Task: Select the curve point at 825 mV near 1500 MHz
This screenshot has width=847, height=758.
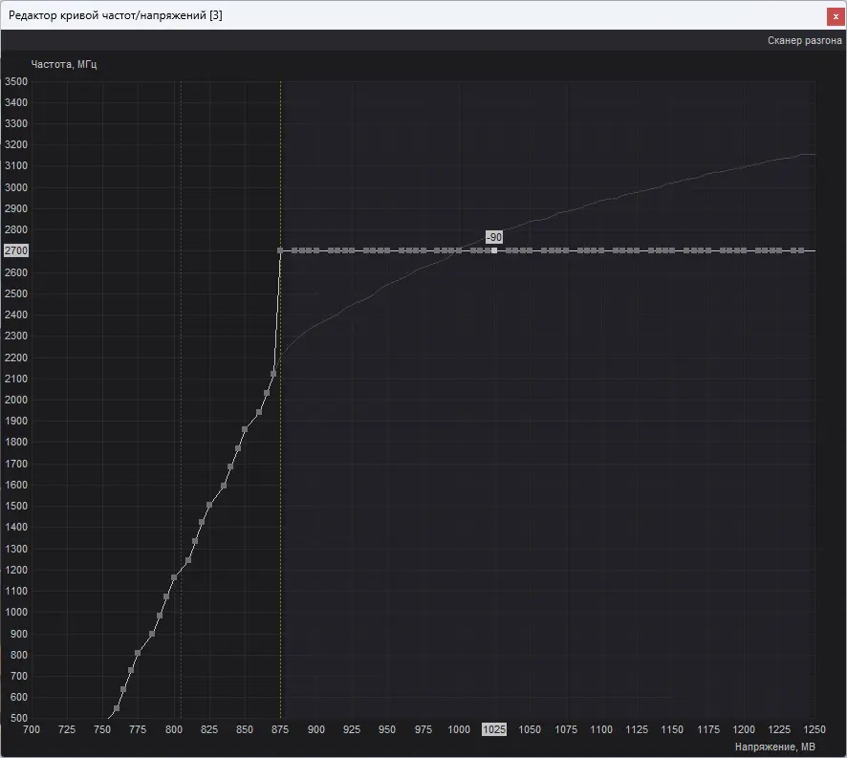Action: click(209, 505)
